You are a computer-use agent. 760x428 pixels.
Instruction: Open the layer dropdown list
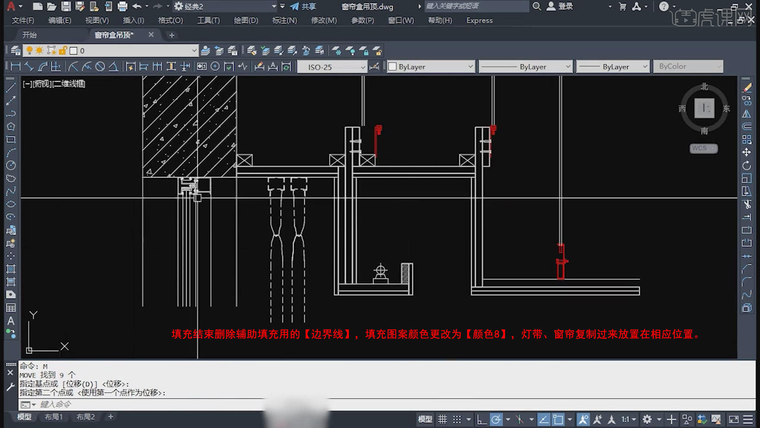(194, 51)
